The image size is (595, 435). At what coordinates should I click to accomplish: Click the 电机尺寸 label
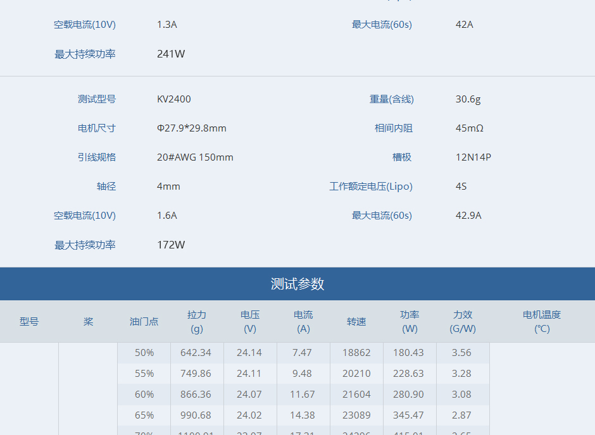coord(97,128)
